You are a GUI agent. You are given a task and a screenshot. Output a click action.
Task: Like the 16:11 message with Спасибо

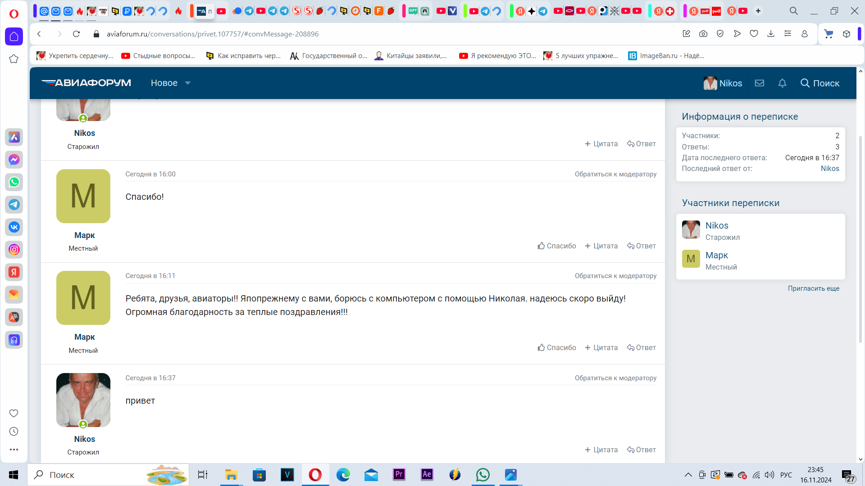pyautogui.click(x=557, y=347)
